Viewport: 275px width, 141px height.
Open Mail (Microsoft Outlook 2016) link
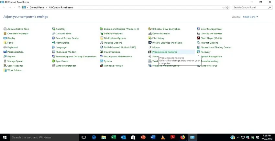(x=120, y=47)
